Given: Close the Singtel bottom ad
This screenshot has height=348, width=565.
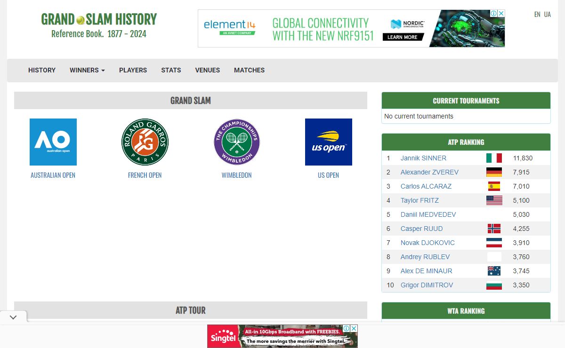Looking at the screenshot, I should click(x=354, y=328).
